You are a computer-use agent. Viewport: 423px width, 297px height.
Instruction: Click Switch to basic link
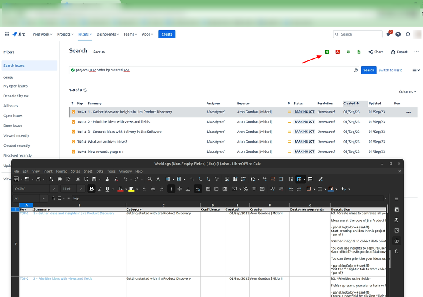click(390, 70)
